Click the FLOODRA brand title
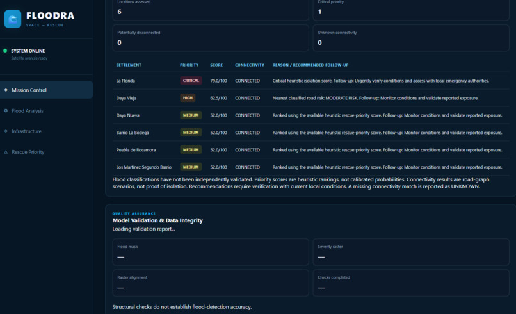Viewport: 516px width, 314px height. 51,16
